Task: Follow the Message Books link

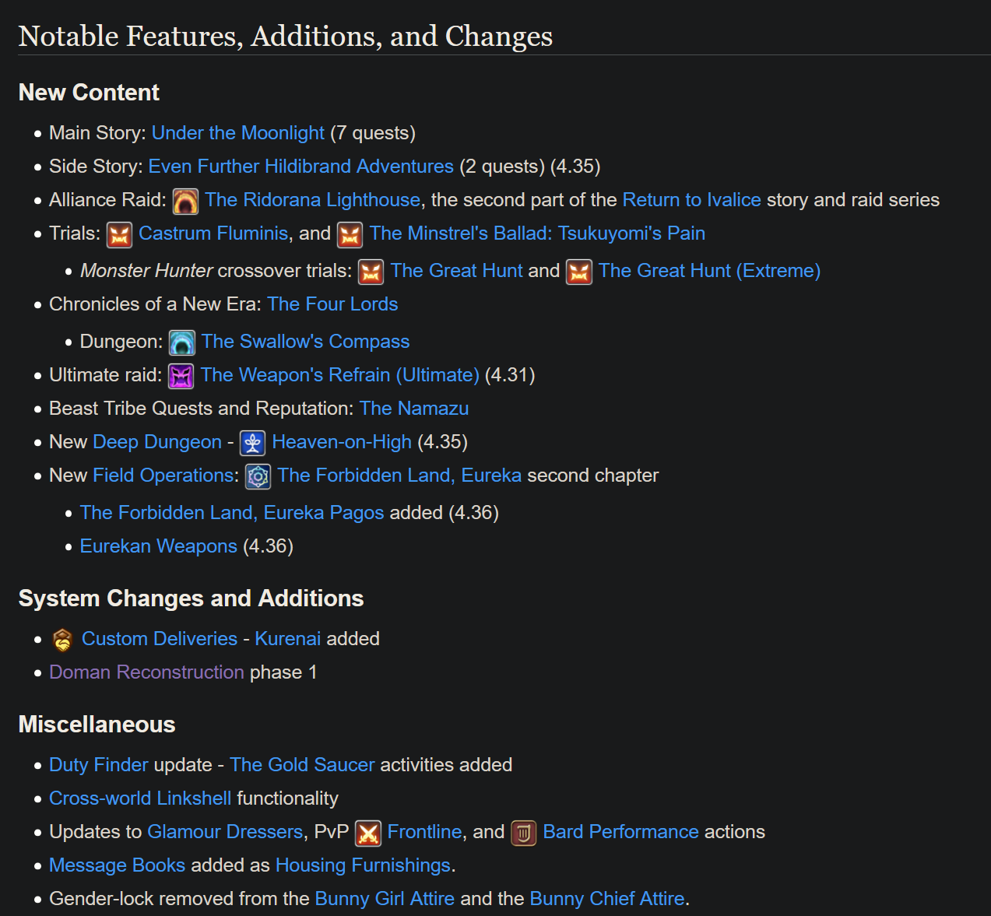Action: coord(118,865)
